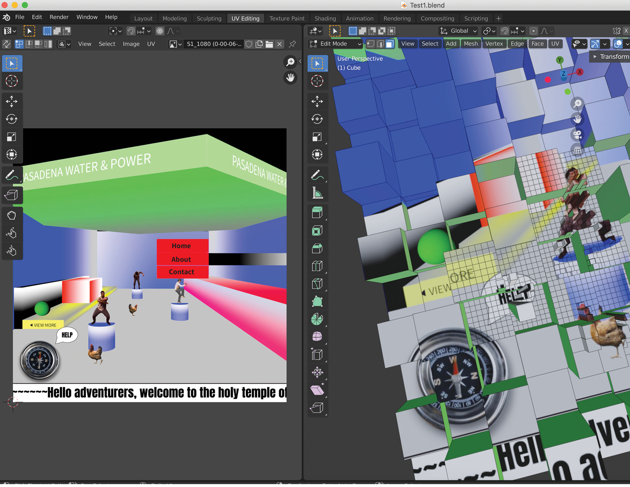This screenshot has width=630, height=487.
Task: Click the Image menu in UV editor
Action: (x=131, y=44)
